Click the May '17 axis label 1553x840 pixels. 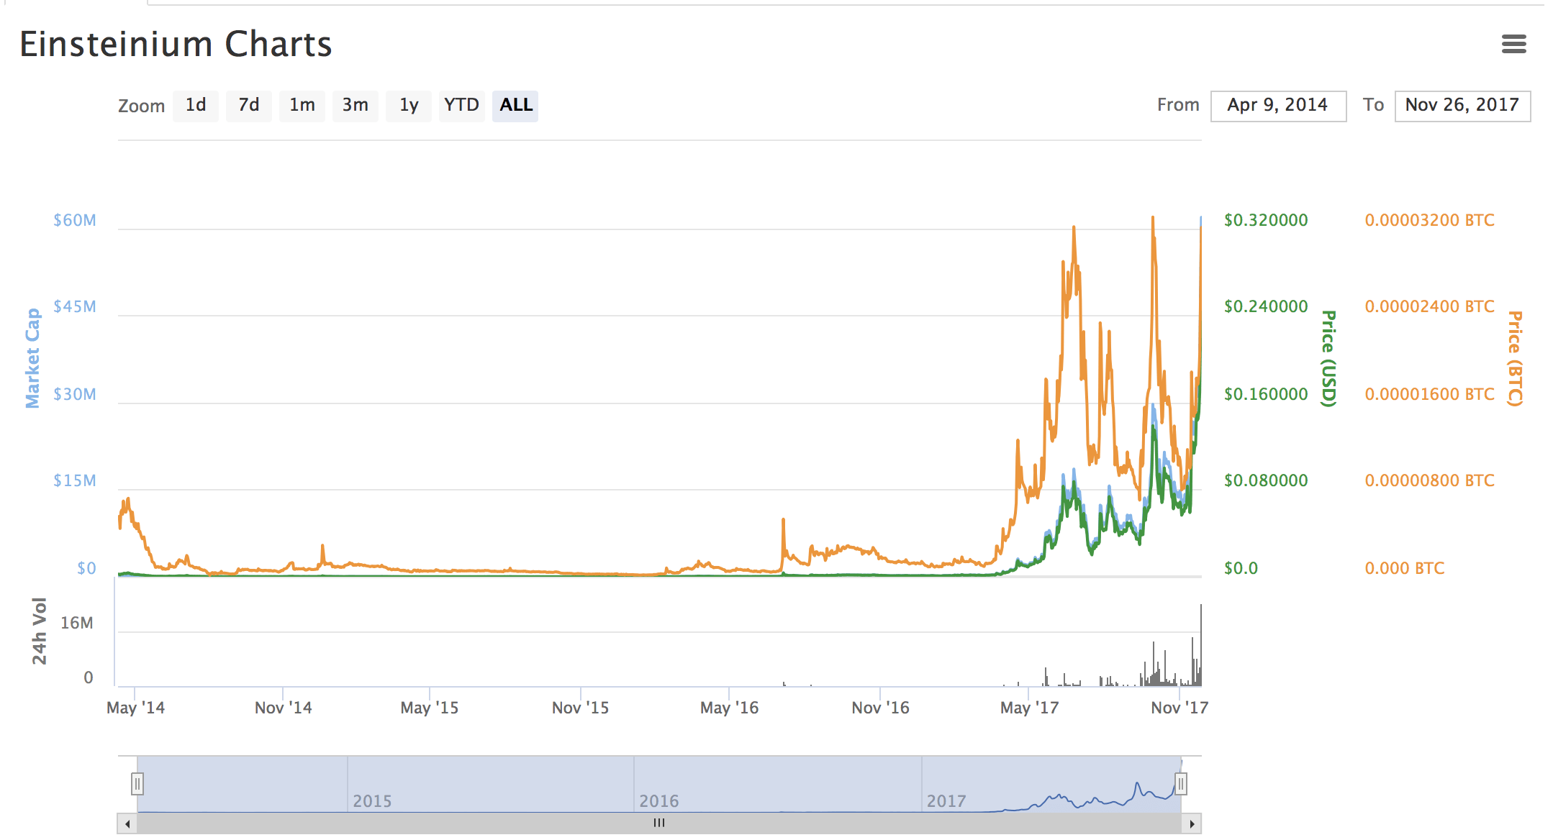(x=1029, y=708)
